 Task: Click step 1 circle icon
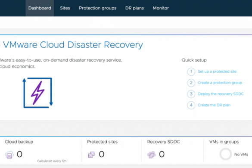coord(191,72)
